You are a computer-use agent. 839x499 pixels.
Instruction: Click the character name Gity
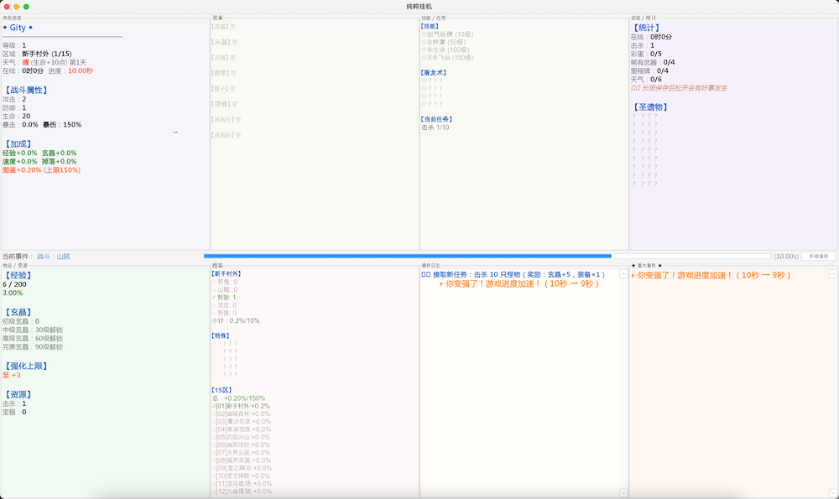tap(18, 28)
